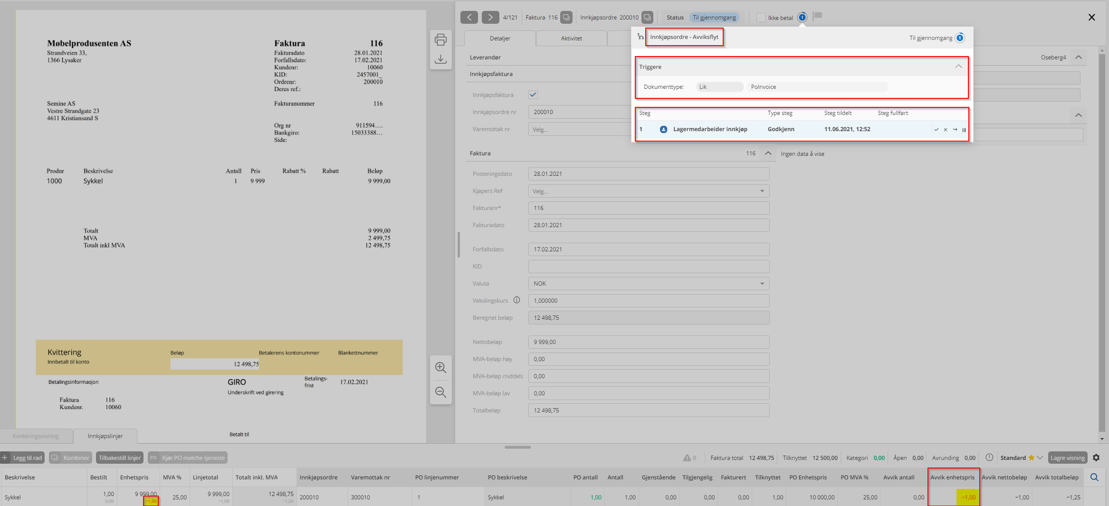Open table settings gear icon
1109x506 pixels.
click(x=1096, y=458)
